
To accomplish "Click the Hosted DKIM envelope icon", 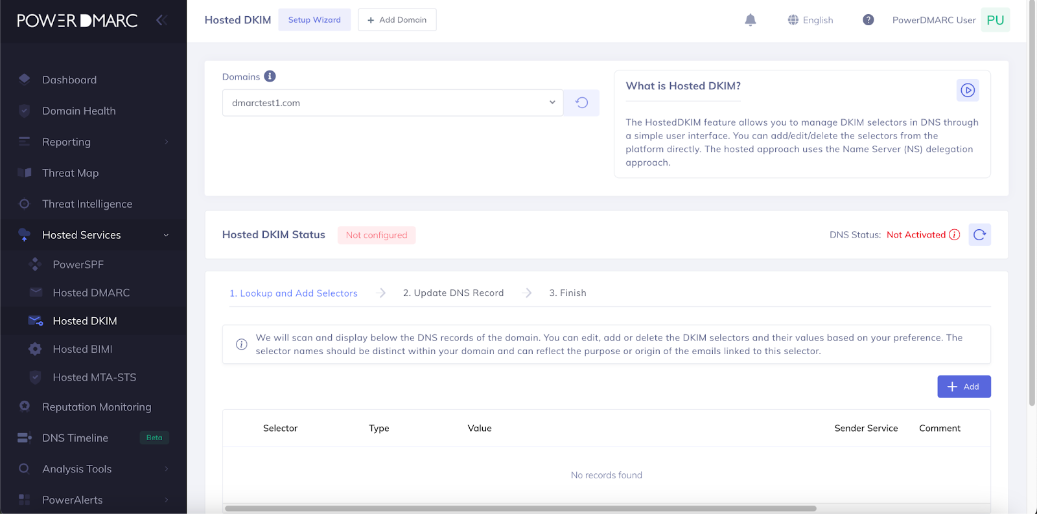I will (x=36, y=321).
